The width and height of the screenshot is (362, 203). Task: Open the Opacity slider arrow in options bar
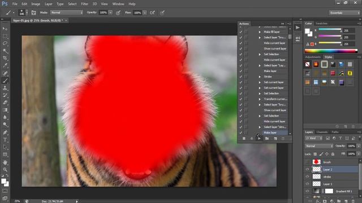point(110,12)
